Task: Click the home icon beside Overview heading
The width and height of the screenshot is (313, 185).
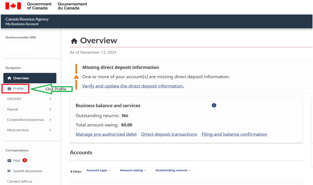Action: (x=74, y=41)
